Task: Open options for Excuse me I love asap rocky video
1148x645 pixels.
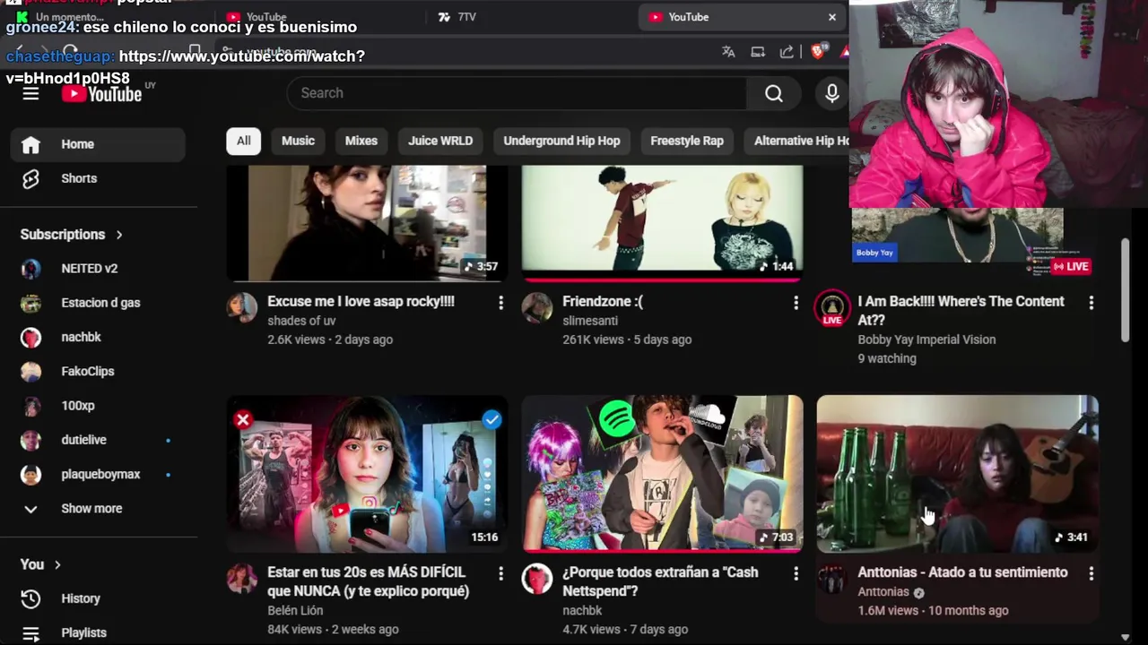Action: tap(500, 304)
